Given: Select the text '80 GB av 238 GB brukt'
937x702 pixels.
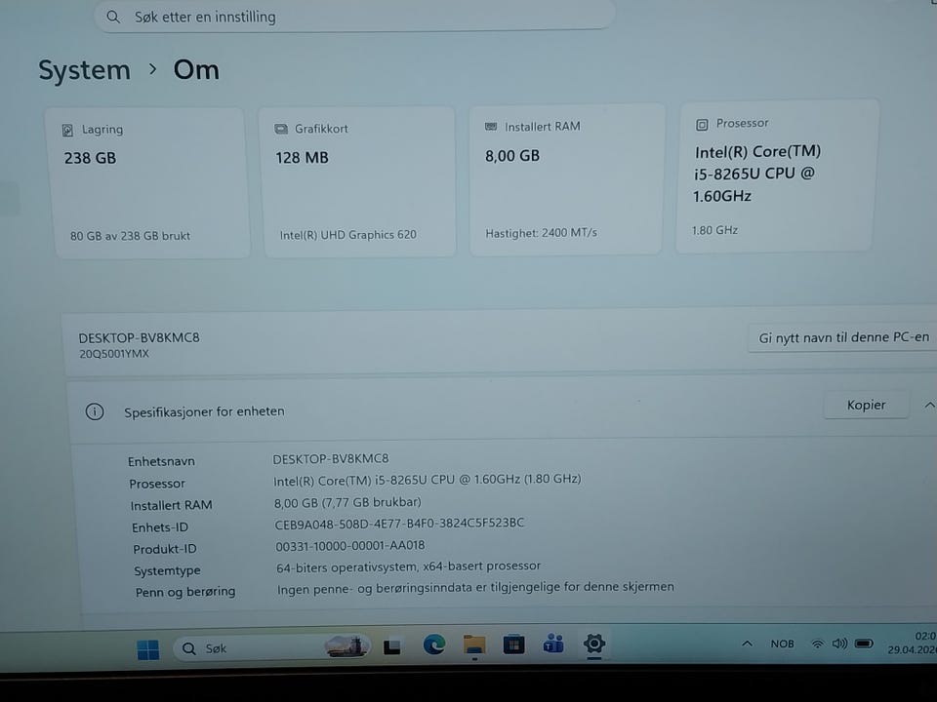Looking at the screenshot, I should (130, 236).
